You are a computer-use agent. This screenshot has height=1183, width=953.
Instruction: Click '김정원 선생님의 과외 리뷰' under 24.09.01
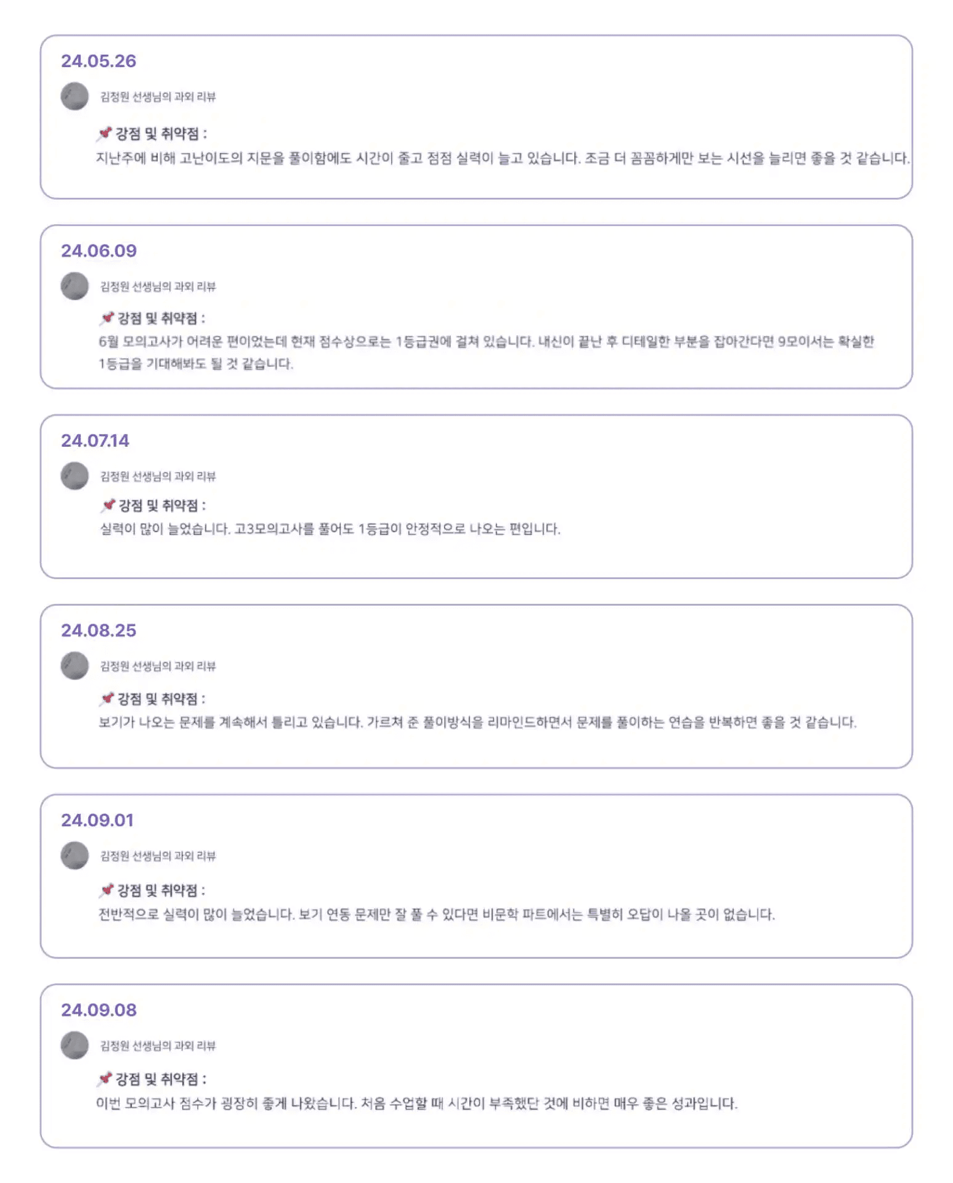coord(158,856)
